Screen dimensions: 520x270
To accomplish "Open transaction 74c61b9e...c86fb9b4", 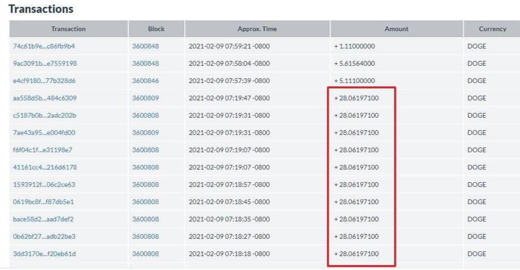I will [x=44, y=46].
